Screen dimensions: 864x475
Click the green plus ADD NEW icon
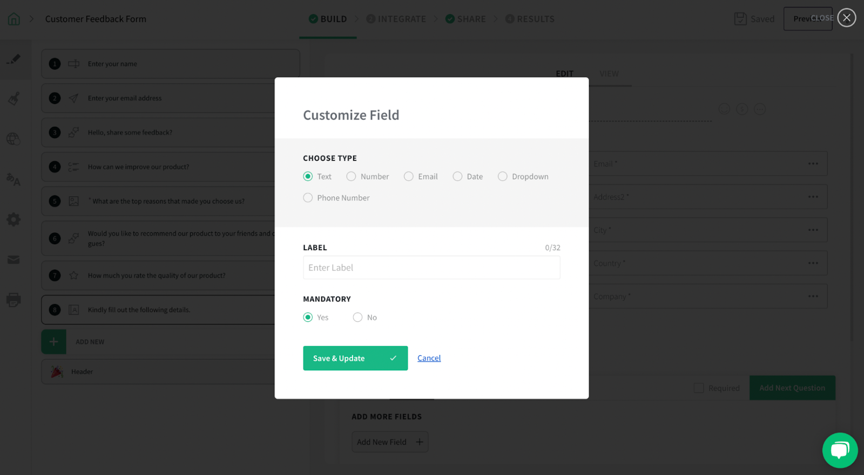point(54,342)
